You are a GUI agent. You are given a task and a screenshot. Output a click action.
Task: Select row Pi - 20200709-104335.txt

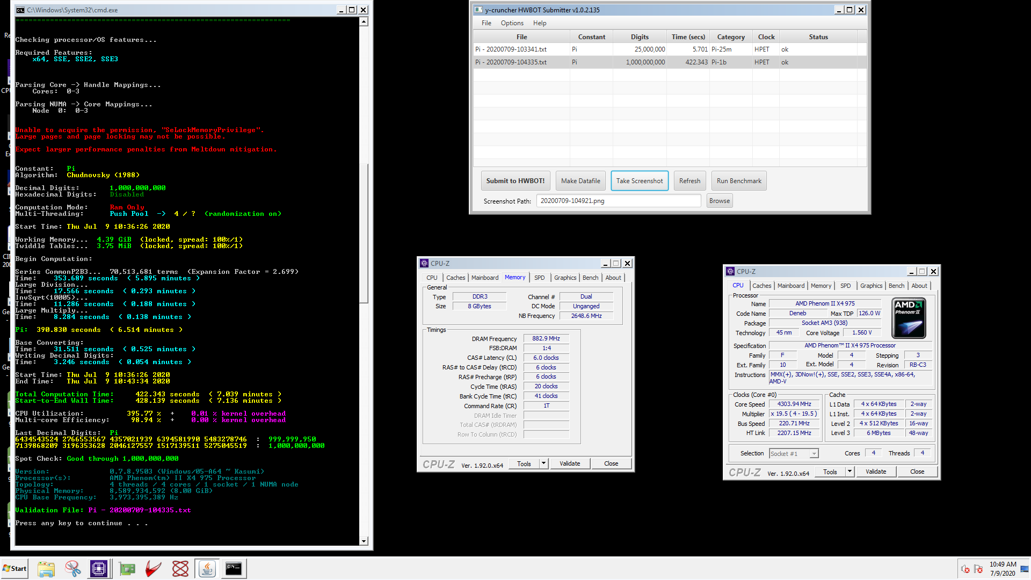click(x=670, y=62)
